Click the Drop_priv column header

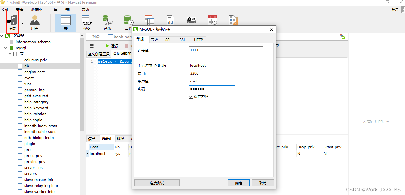(309, 147)
